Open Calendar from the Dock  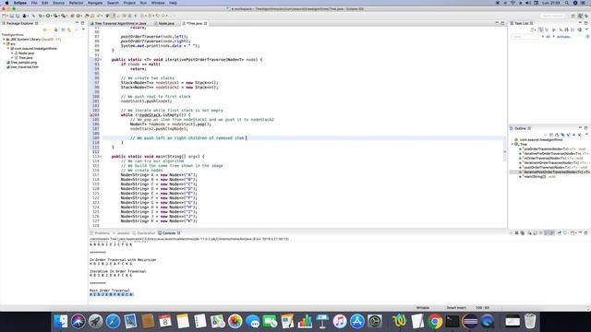coord(165,321)
